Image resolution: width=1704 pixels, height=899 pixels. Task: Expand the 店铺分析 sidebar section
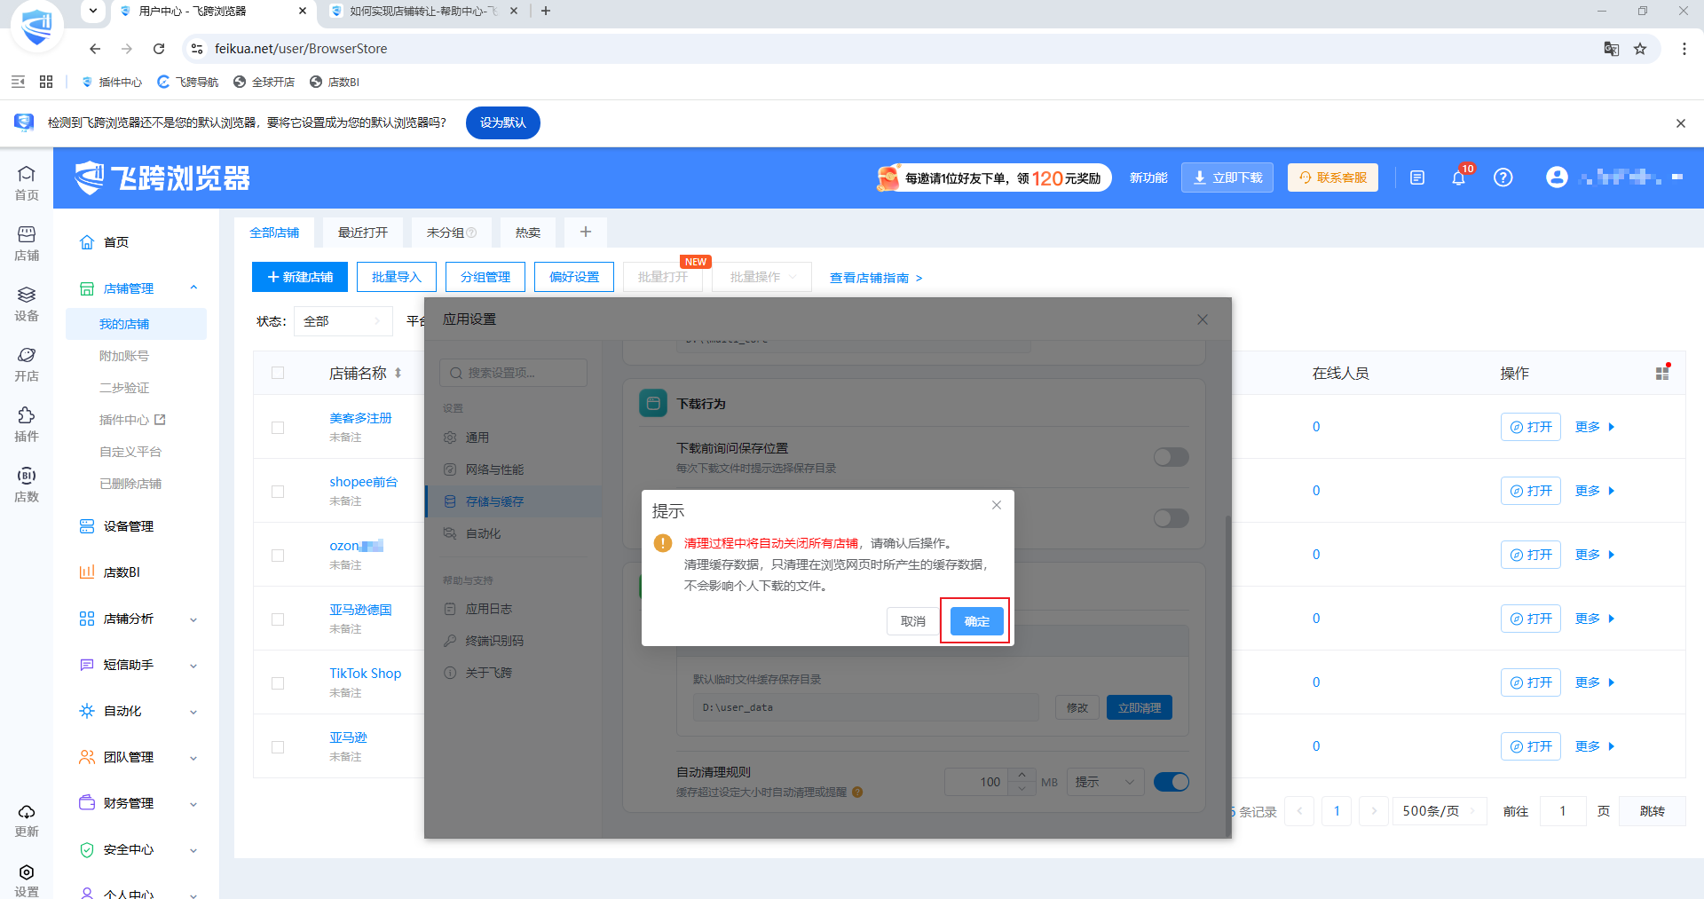(193, 619)
